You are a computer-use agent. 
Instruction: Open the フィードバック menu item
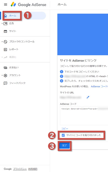pos(17,83)
